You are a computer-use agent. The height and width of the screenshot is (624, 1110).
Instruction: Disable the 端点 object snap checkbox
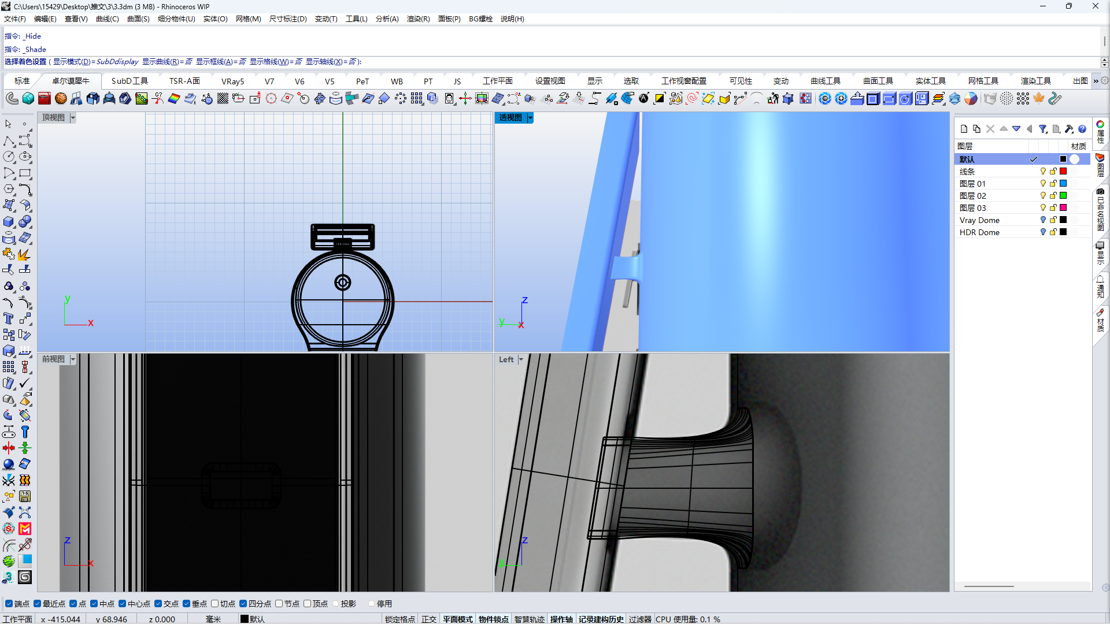click(9, 604)
